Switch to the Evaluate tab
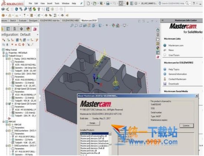 click(23, 20)
